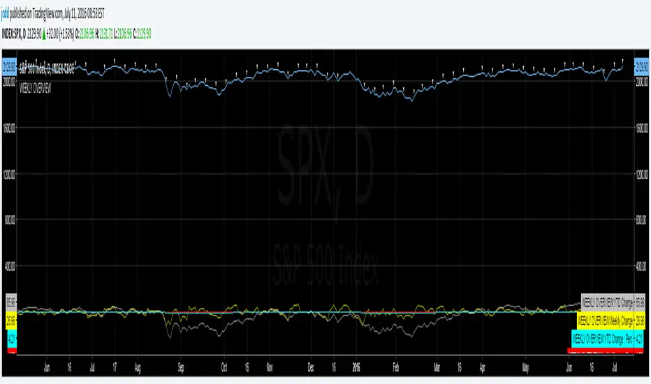This screenshot has height=384, width=651.
Task: Click the 'published on TradingView.com' timestamp text
Action: pyautogui.click(x=57, y=15)
